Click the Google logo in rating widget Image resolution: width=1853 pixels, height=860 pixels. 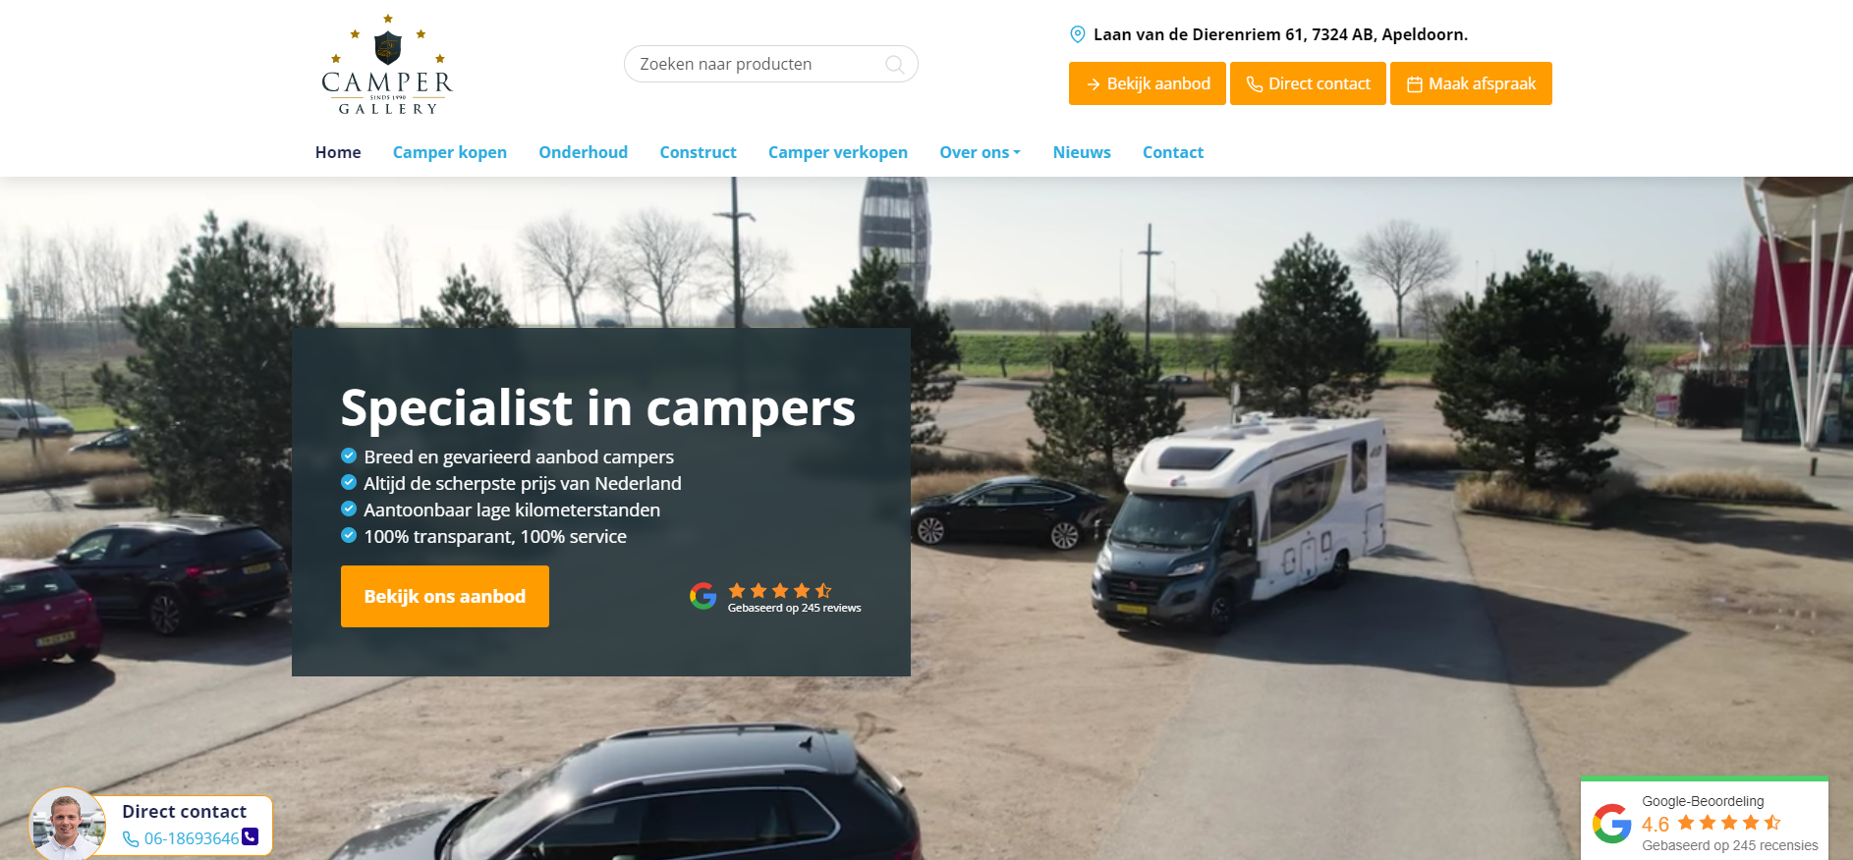point(1611,824)
